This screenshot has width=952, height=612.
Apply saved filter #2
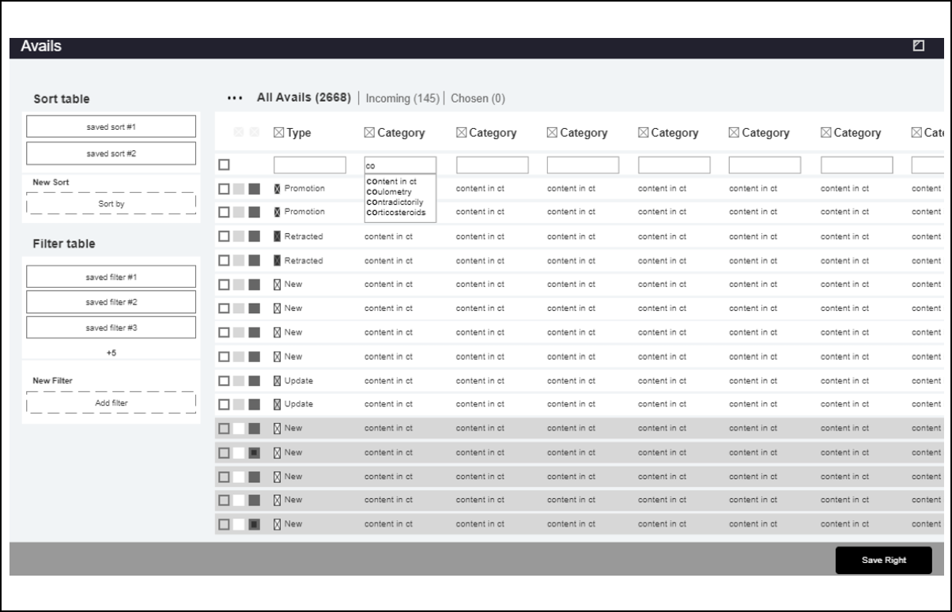(x=111, y=302)
